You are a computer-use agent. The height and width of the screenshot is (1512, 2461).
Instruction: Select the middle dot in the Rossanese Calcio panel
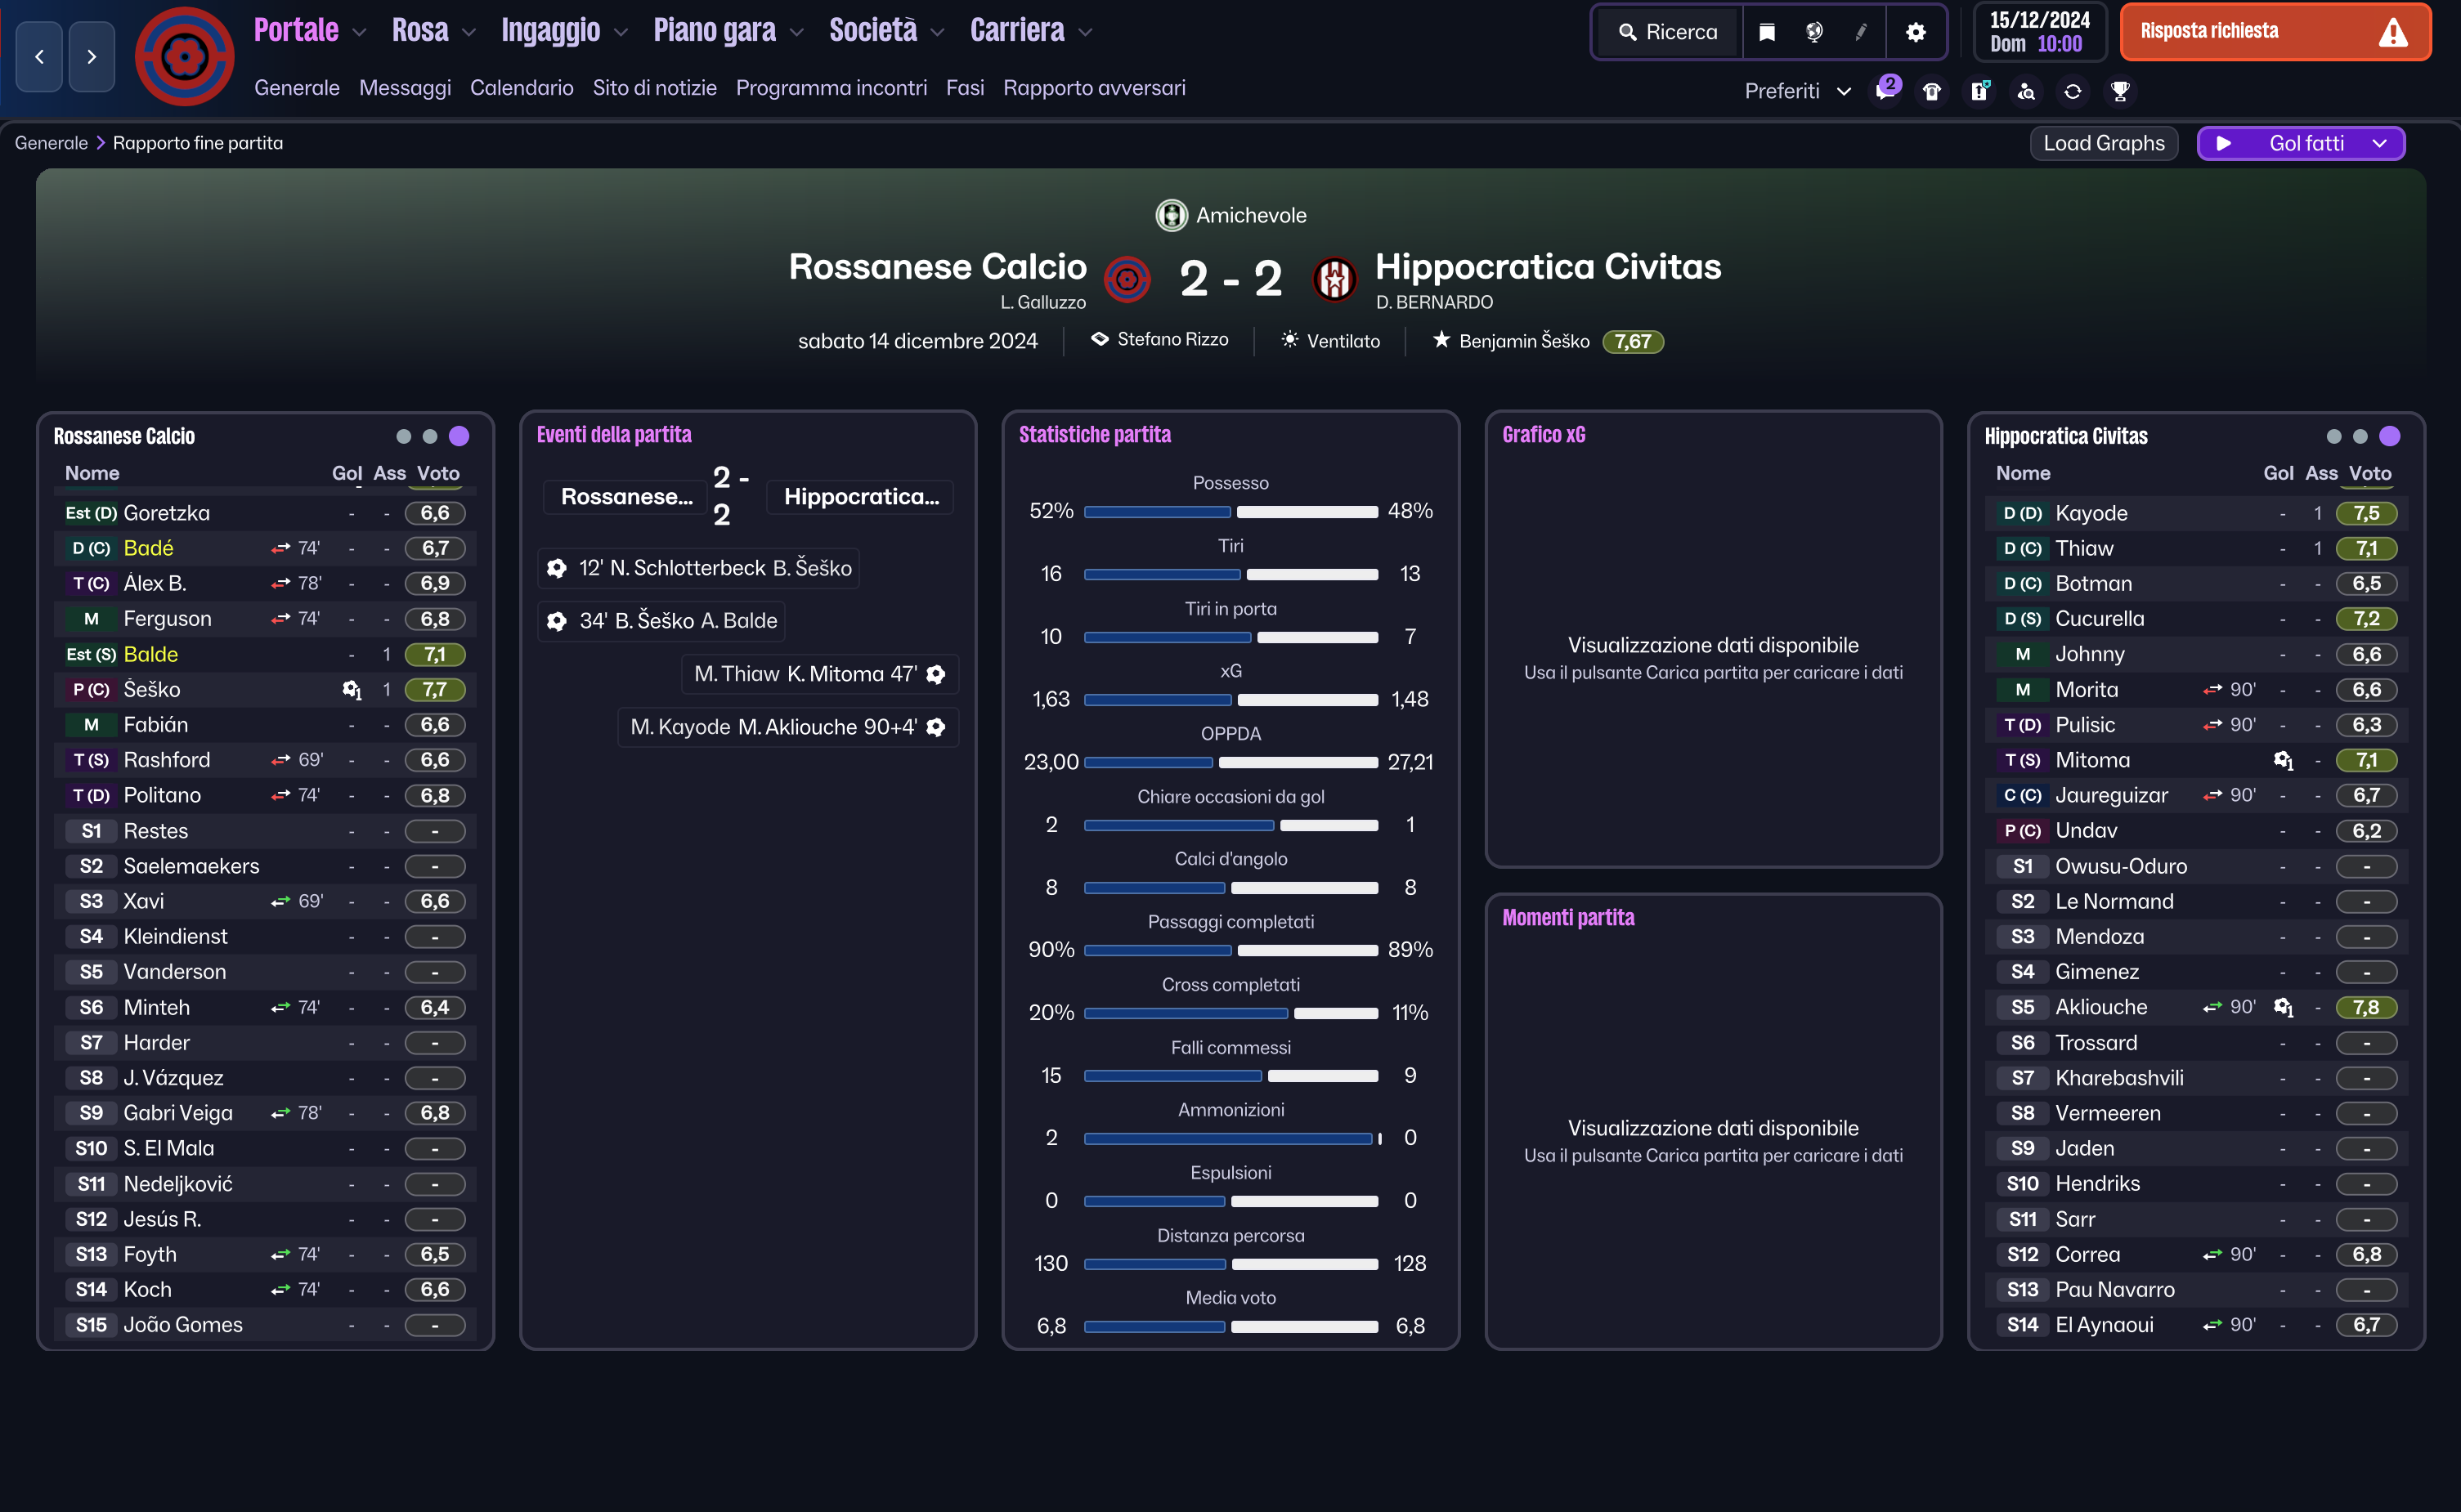[x=430, y=436]
